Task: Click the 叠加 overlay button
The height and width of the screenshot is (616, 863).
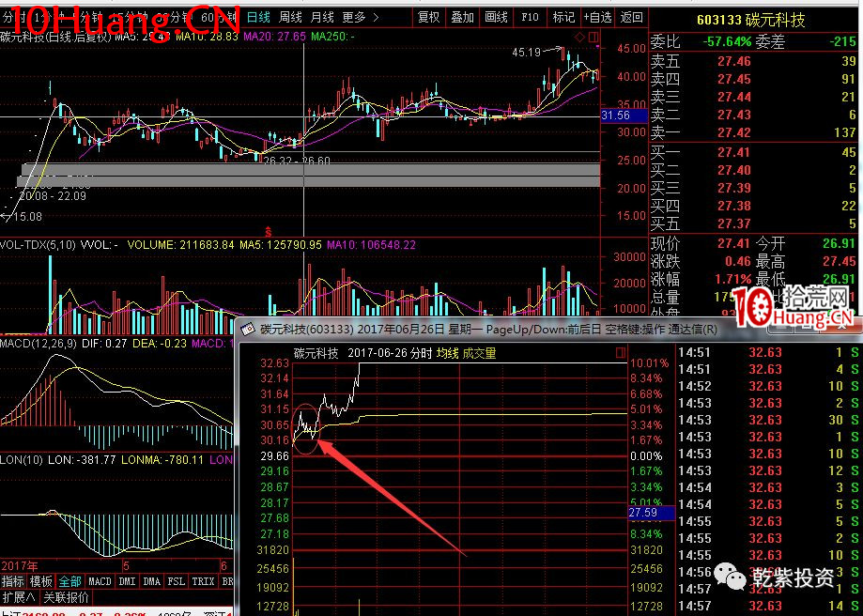Action: [462, 18]
